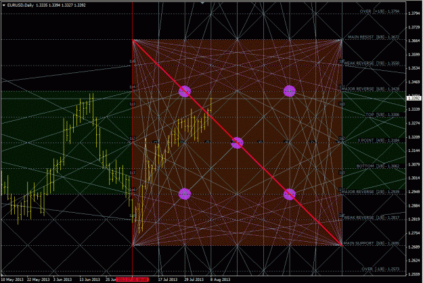Click the 1.3339 value on price scale
The width and height of the screenshot is (423, 283).
(x=414, y=109)
